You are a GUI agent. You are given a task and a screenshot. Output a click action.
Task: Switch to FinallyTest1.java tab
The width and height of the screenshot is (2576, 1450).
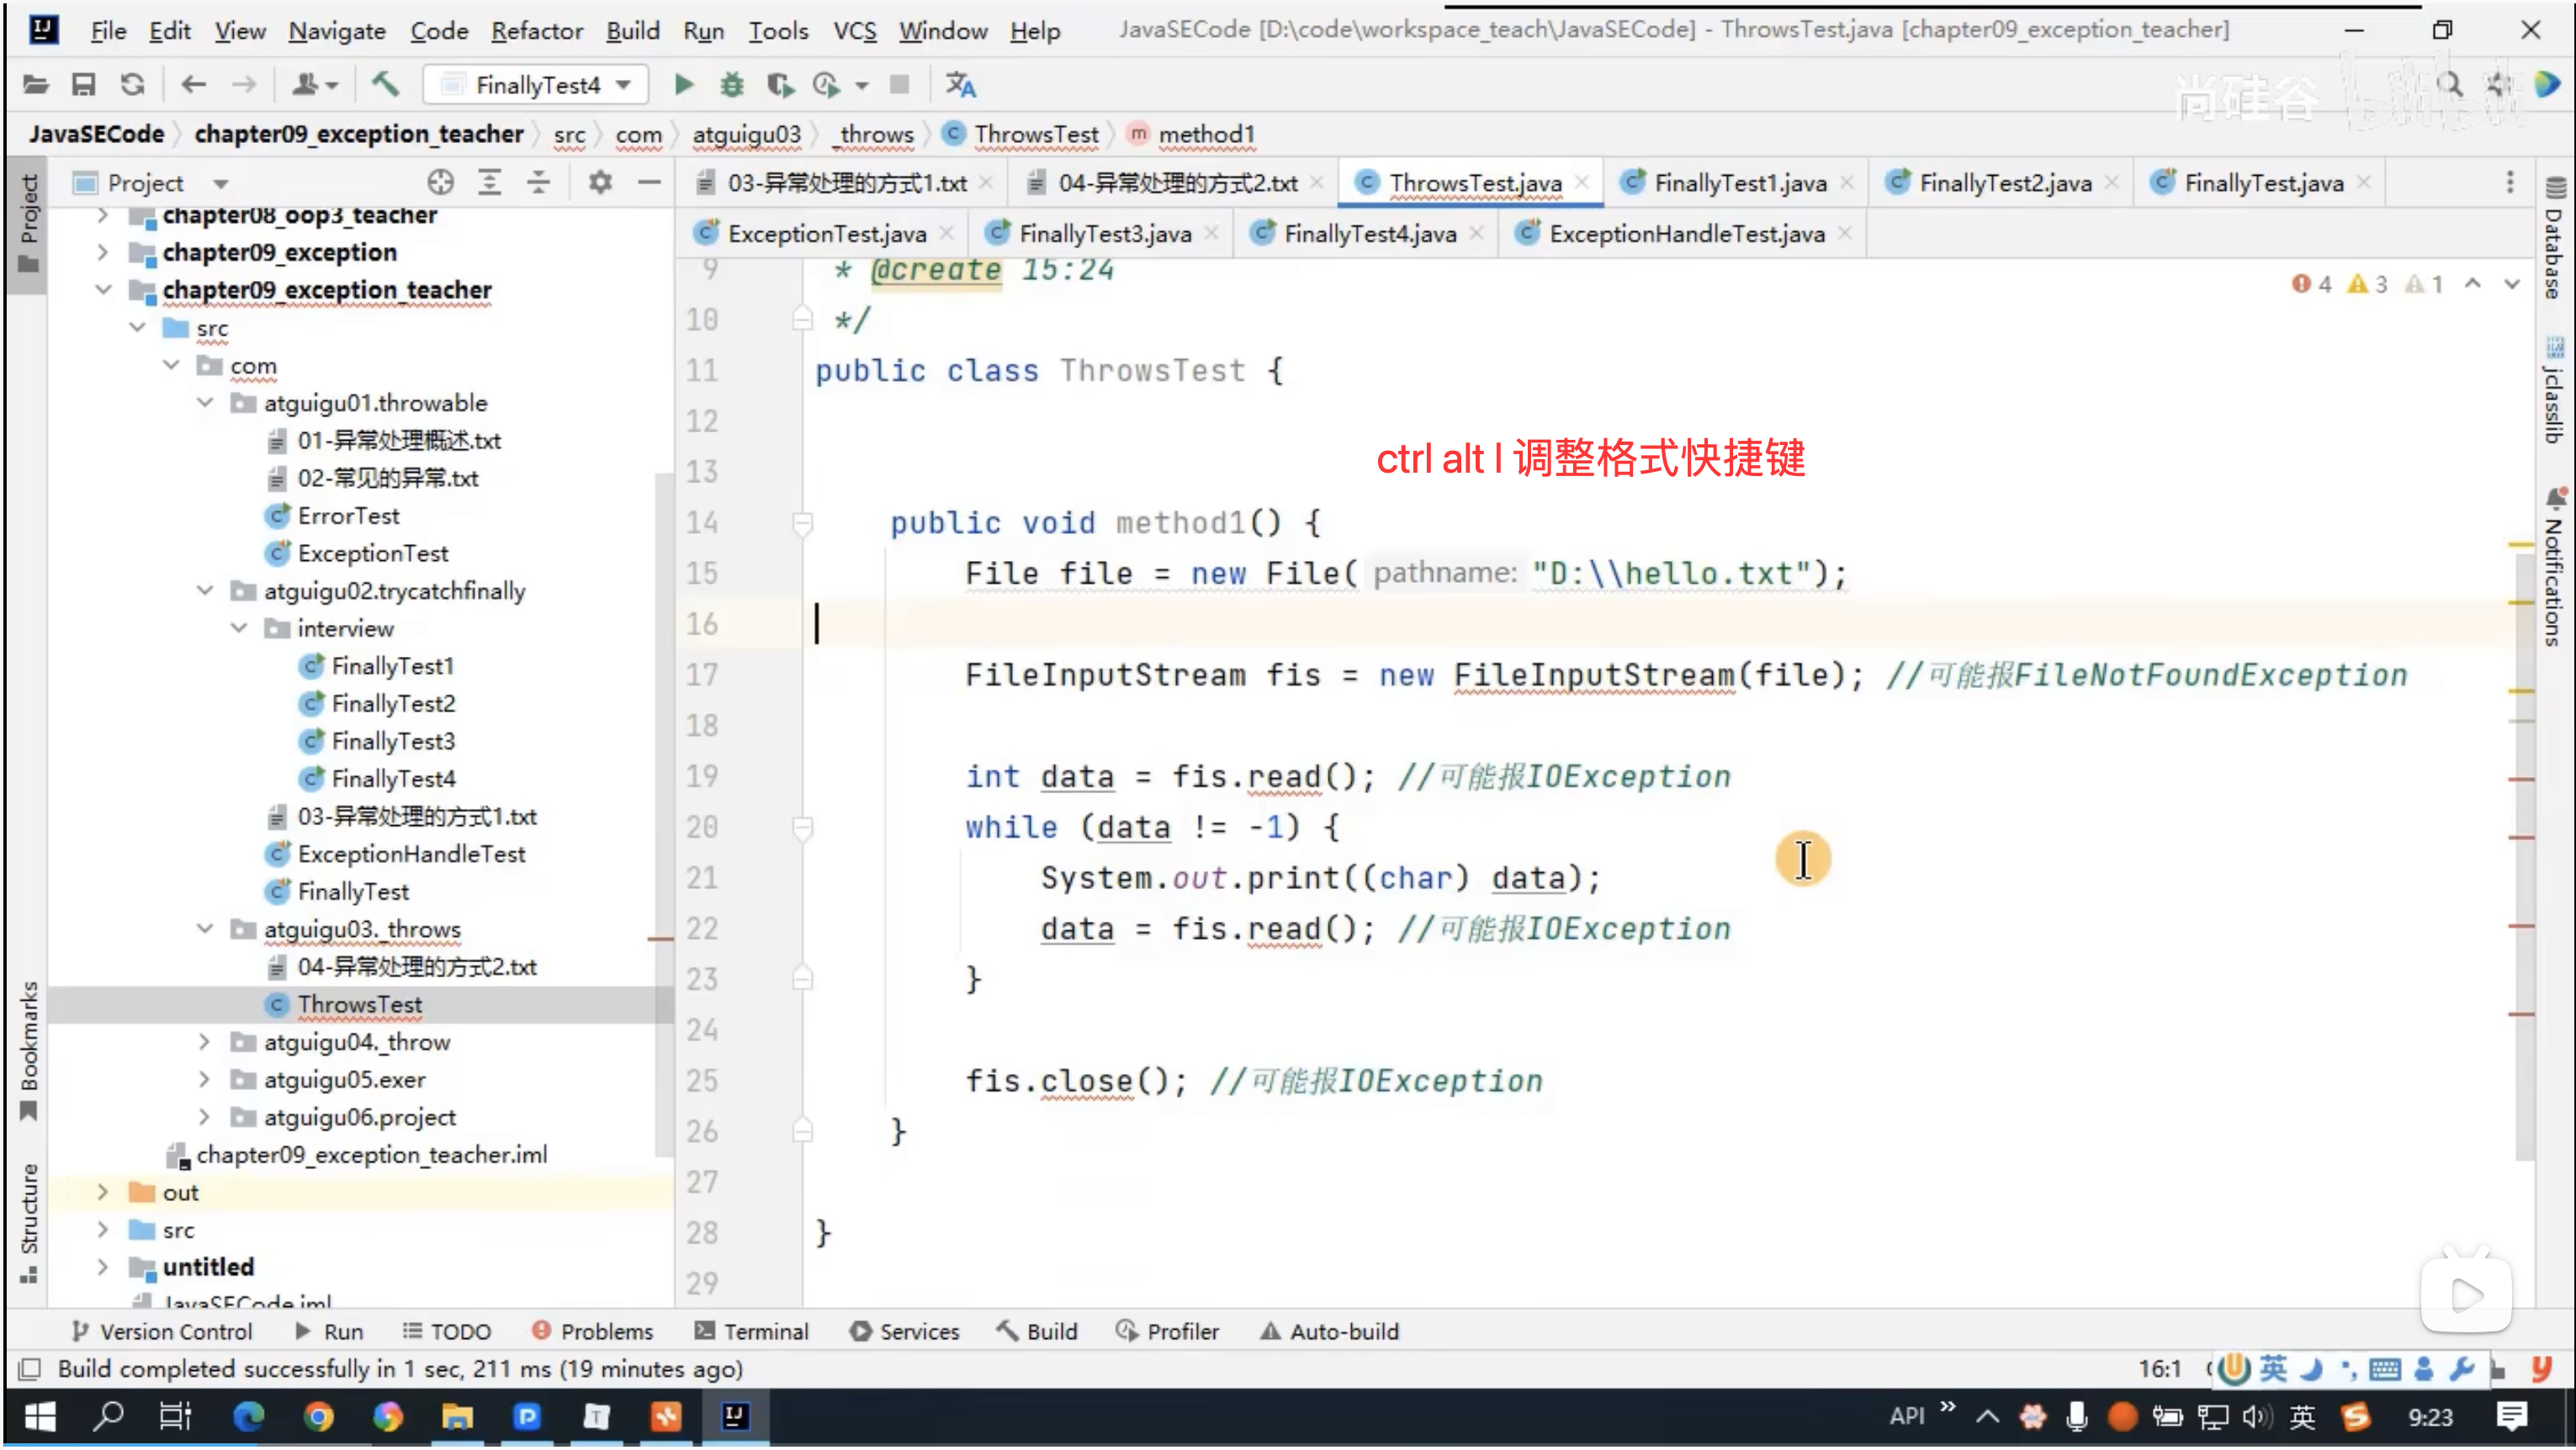tap(1738, 183)
